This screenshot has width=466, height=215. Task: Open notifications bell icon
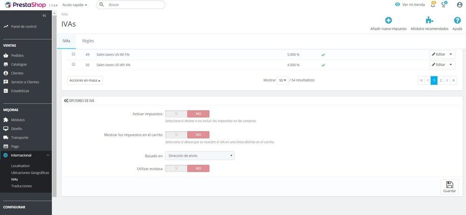433,5
